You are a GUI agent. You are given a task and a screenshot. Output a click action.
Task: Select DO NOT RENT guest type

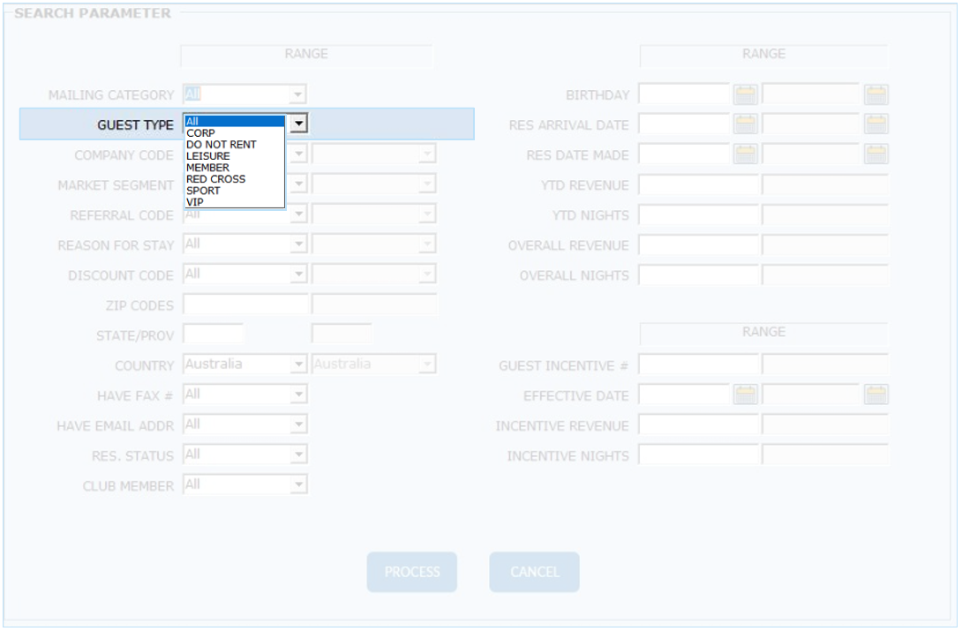[x=222, y=145]
